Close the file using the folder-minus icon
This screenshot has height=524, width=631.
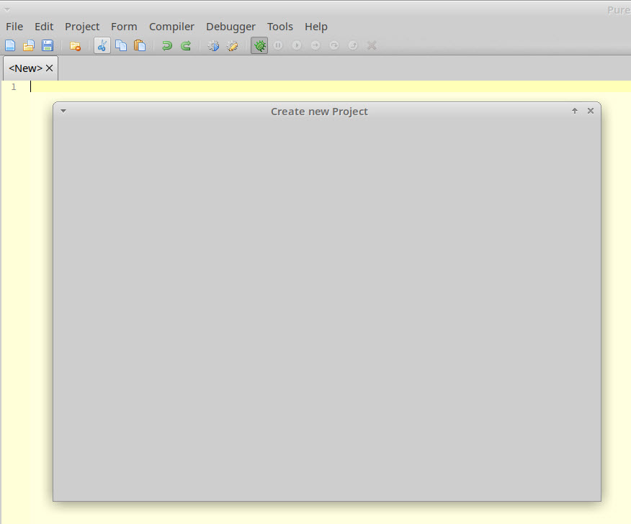point(75,46)
